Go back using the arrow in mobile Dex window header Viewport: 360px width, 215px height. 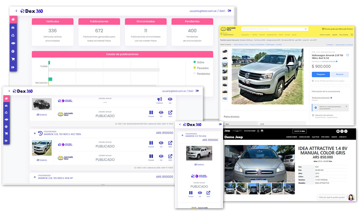(180, 124)
